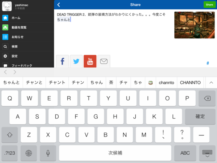Viewport: 217px width, 163px height.
Task: Tap the A key
Action: click(18, 116)
